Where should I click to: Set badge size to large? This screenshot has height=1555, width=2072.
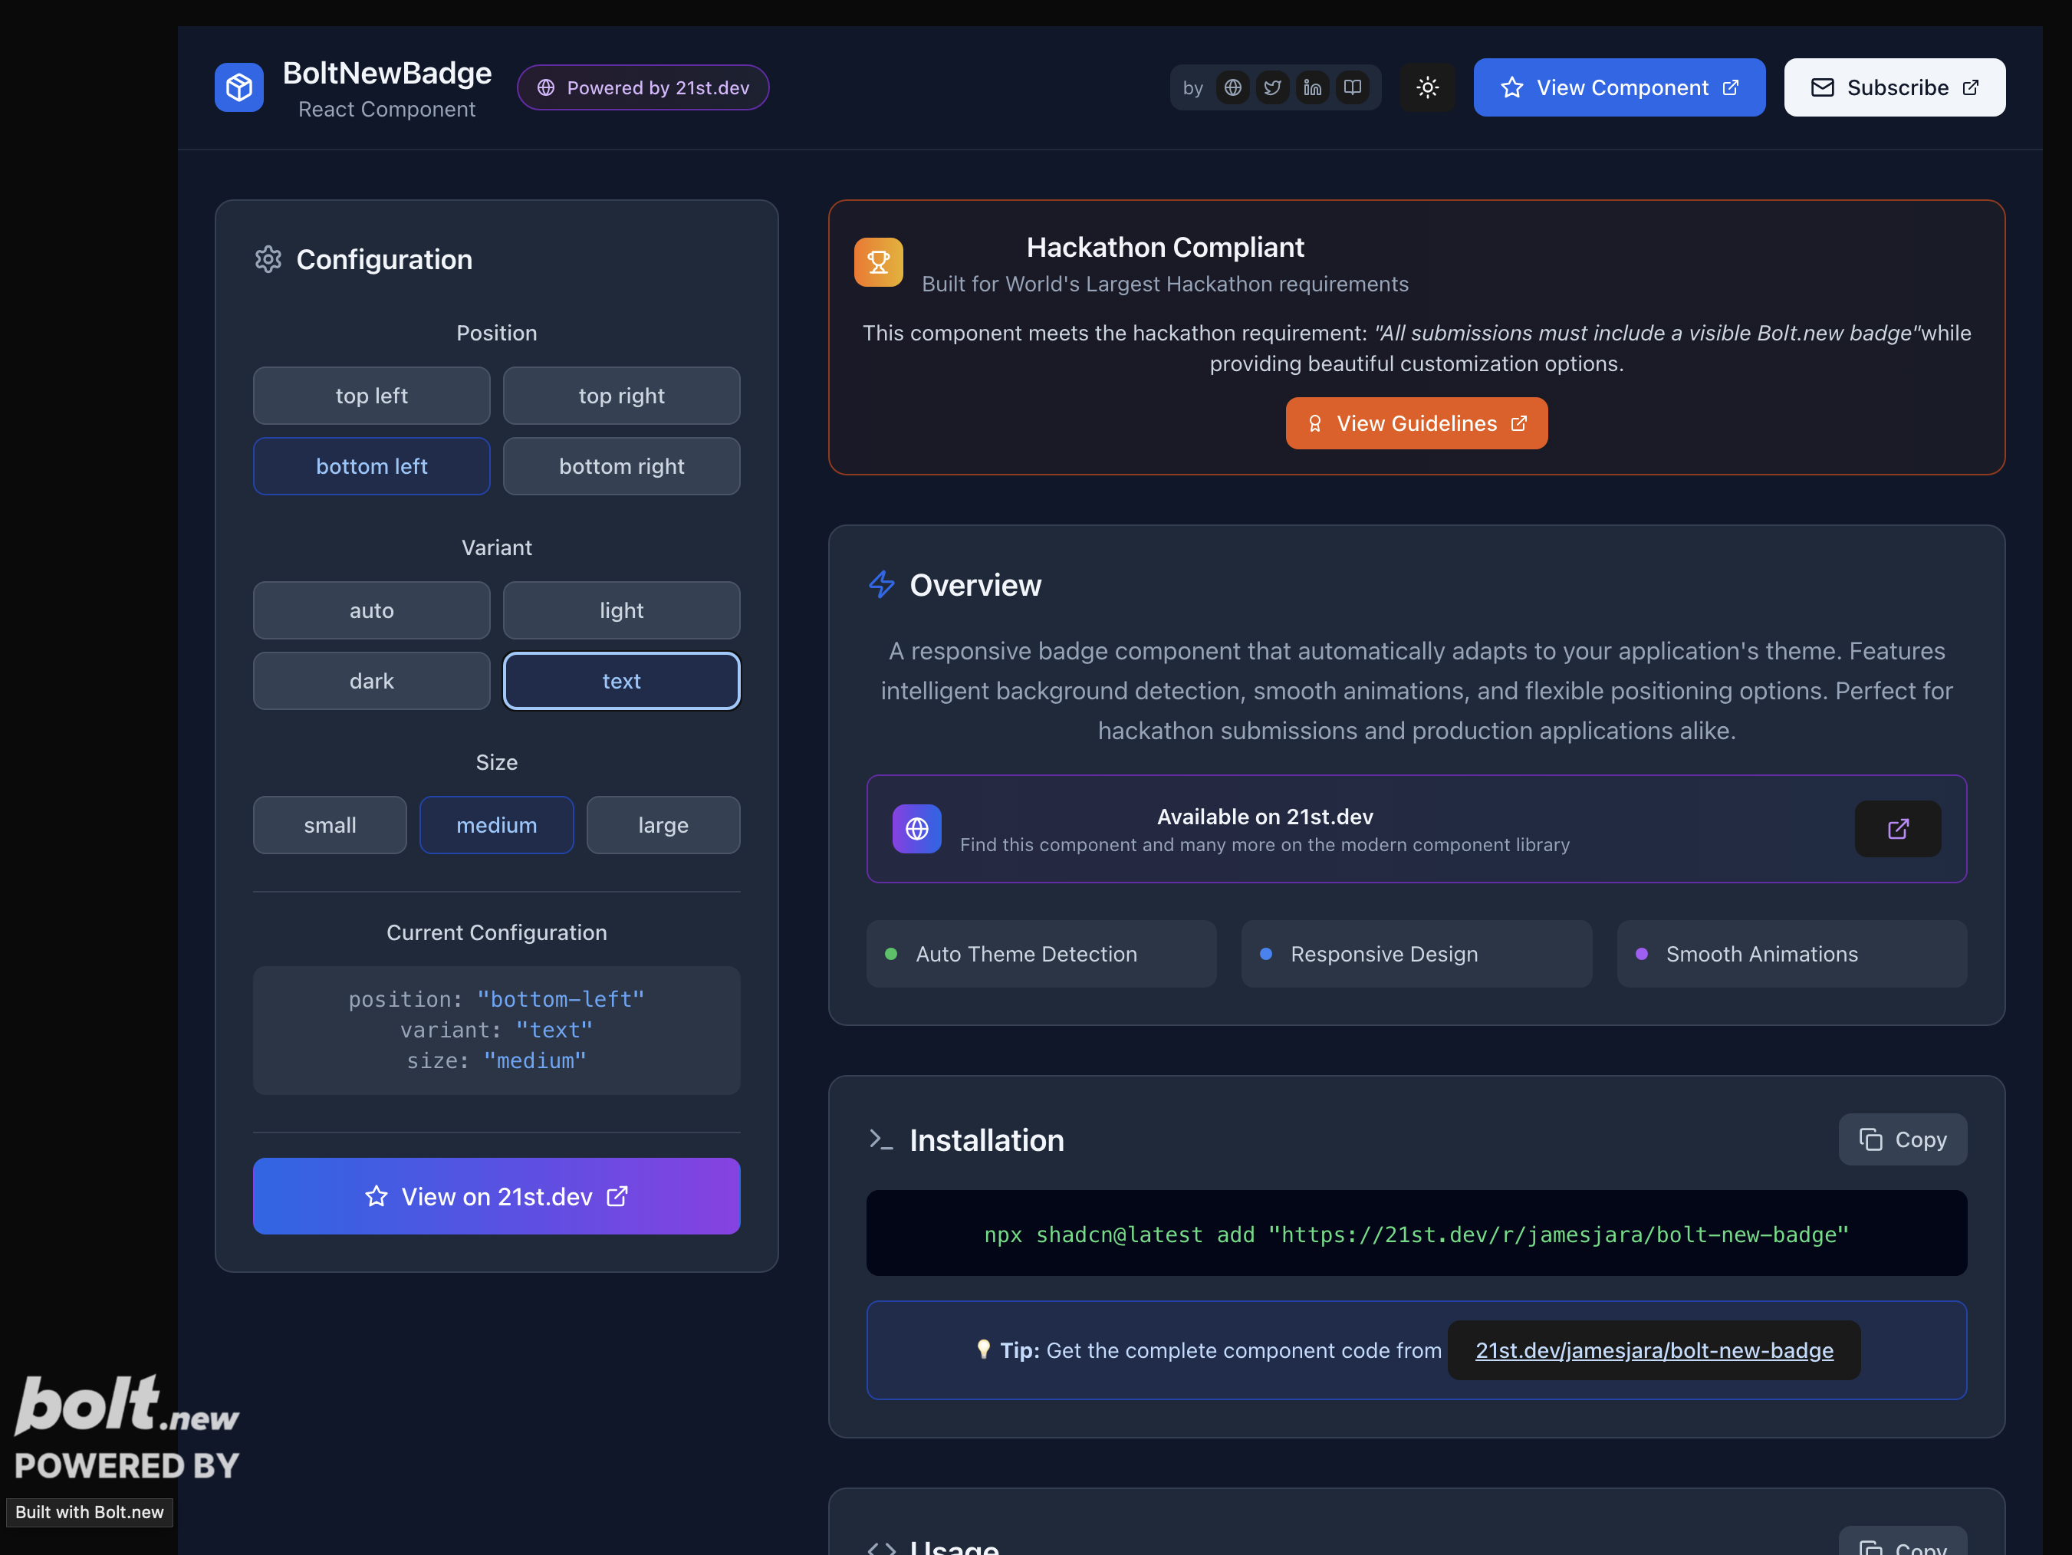[663, 825]
